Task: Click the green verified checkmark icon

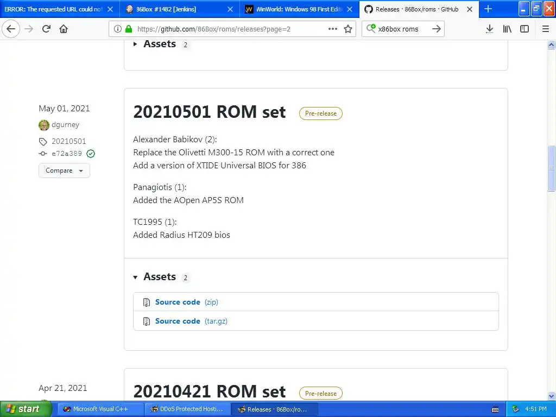Action: click(91, 154)
